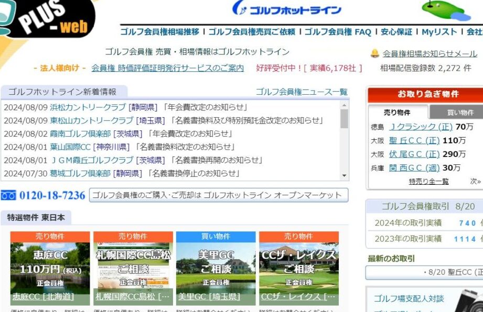Open 会員権相場お知らせメール link
The width and height of the screenshot is (483, 312).
[430, 53]
